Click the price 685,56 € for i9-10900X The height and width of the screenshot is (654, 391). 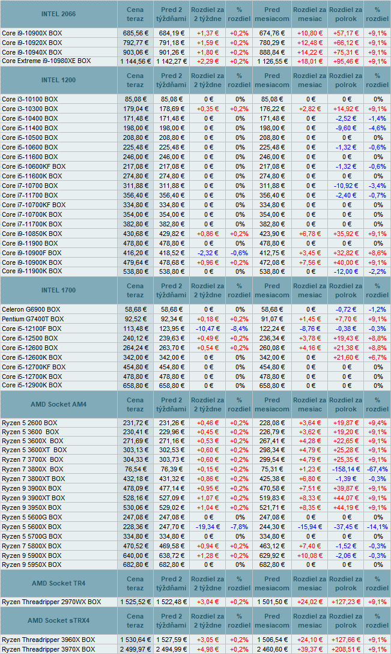coord(135,33)
